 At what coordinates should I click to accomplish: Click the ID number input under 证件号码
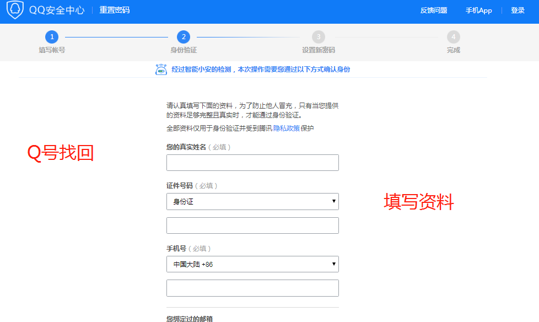click(252, 226)
